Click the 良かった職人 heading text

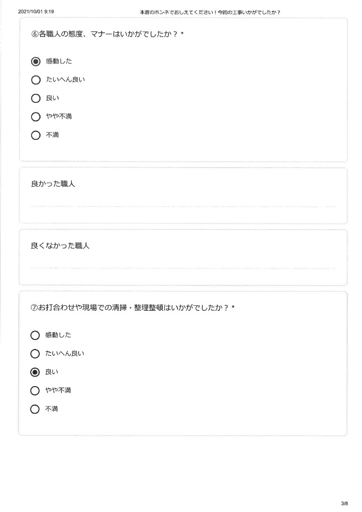(53, 184)
